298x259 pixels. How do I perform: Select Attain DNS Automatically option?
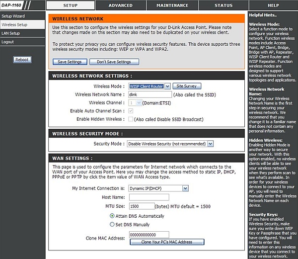112,216
